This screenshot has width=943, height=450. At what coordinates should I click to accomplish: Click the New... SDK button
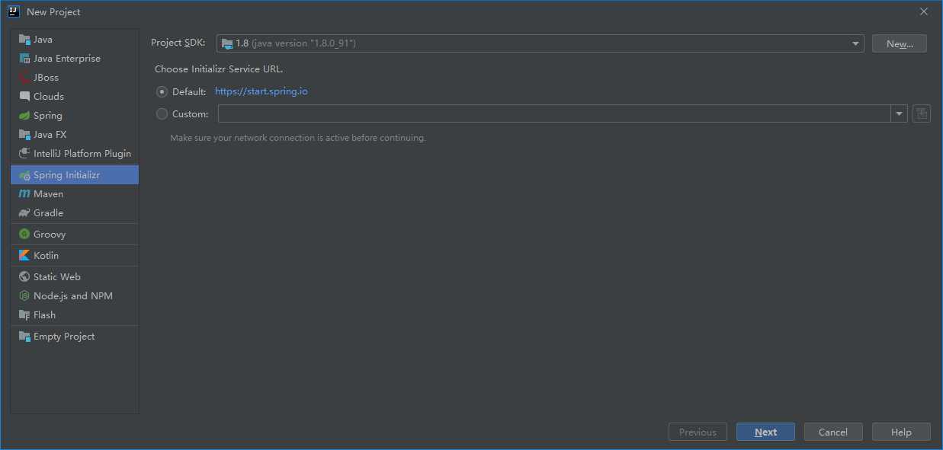900,43
